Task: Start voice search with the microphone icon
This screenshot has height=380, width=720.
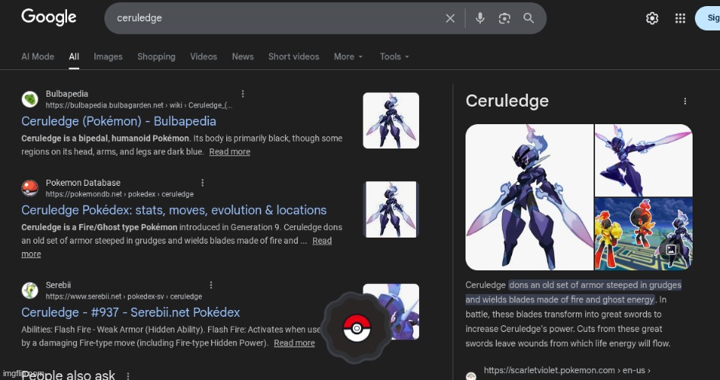Action: [x=480, y=18]
